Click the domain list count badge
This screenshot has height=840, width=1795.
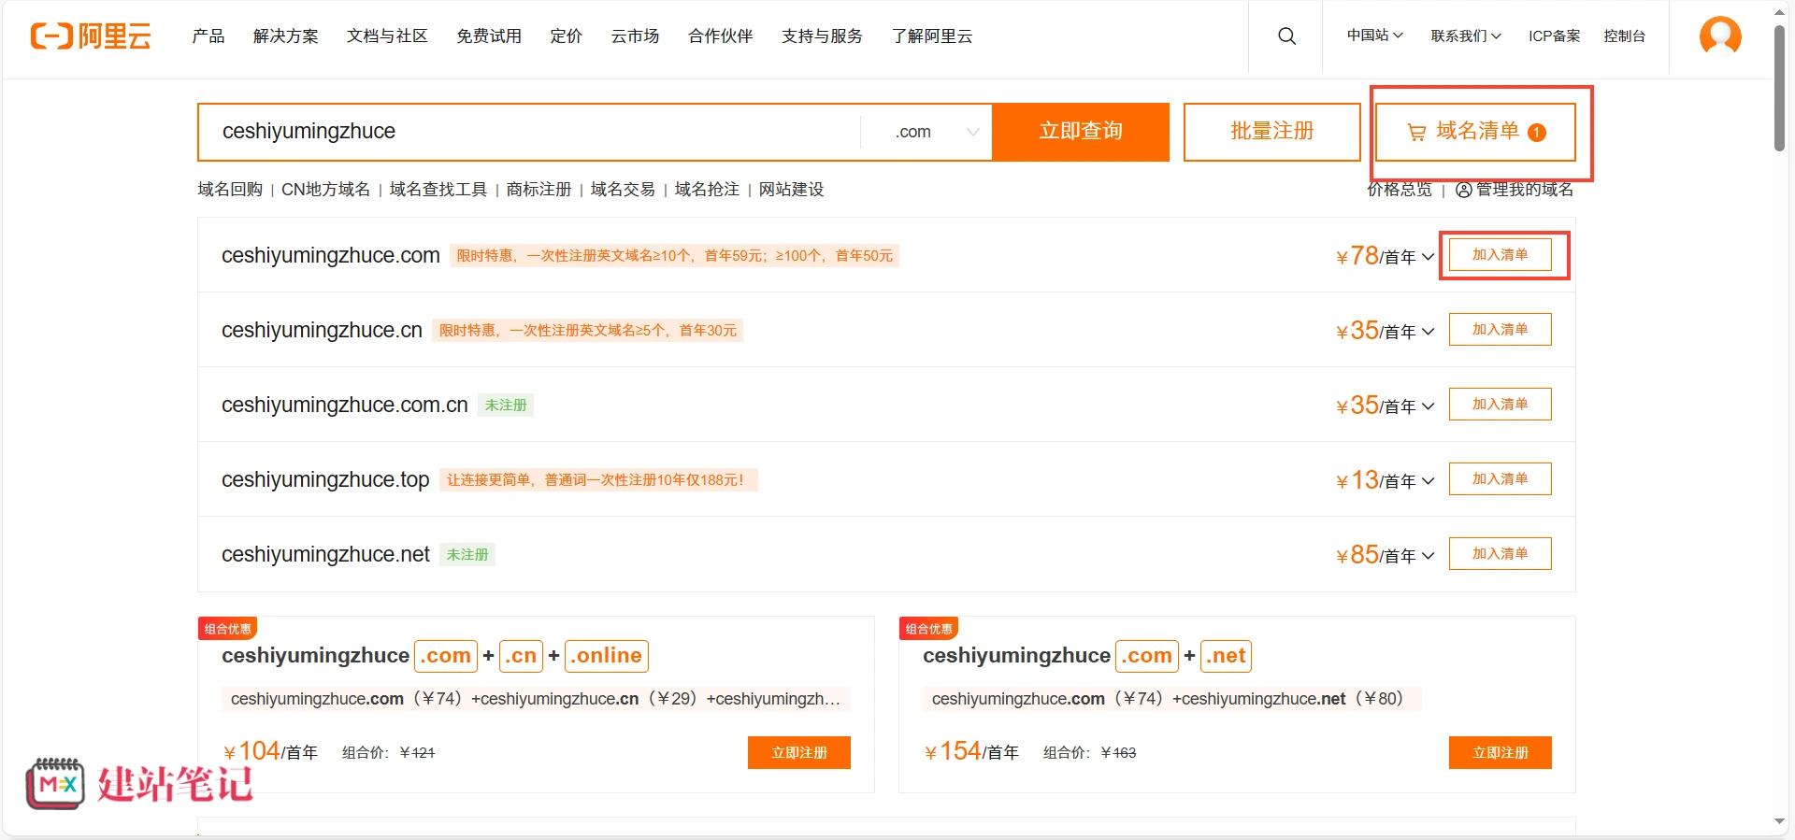(1537, 133)
